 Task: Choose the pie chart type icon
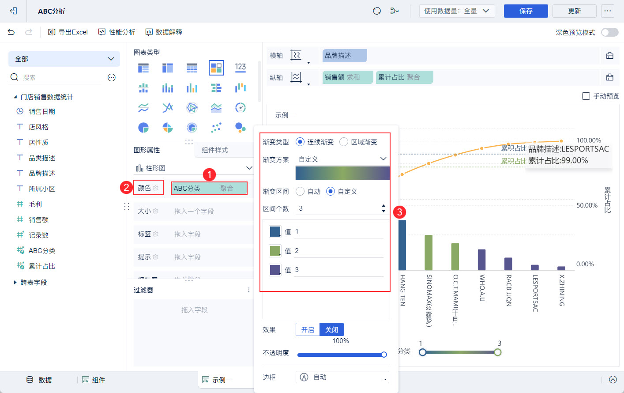tap(143, 128)
